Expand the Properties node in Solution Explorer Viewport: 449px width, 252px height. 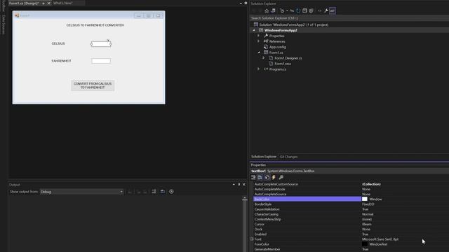coord(259,36)
